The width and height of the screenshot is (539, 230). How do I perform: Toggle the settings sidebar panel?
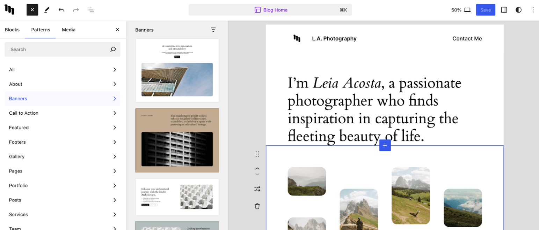click(x=504, y=10)
